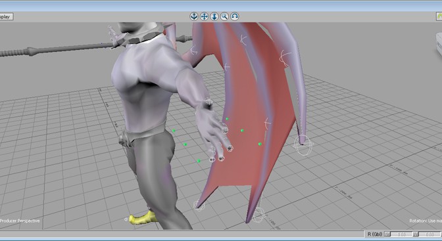Select the Pan four-arrow camera tool
Image resolution: width=442 pixels, height=241 pixels.
point(204,16)
